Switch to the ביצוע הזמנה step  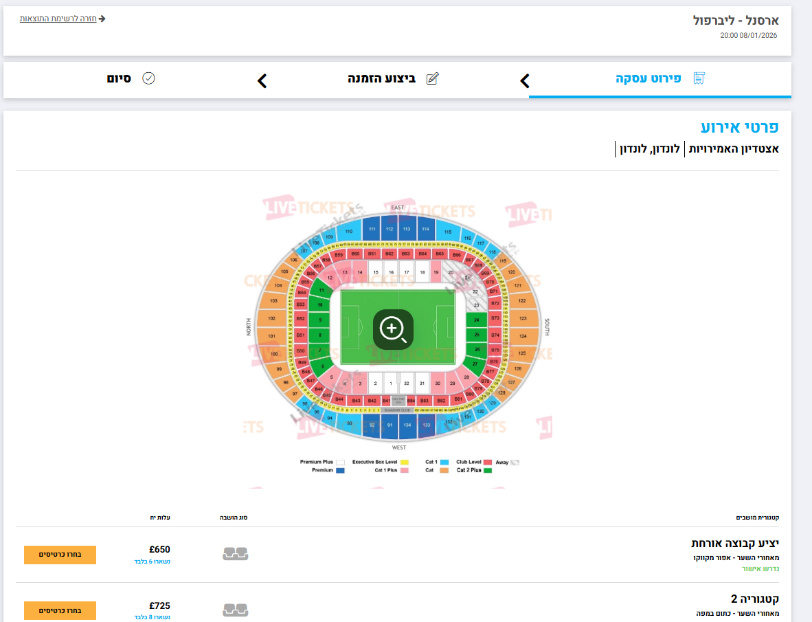[382, 79]
